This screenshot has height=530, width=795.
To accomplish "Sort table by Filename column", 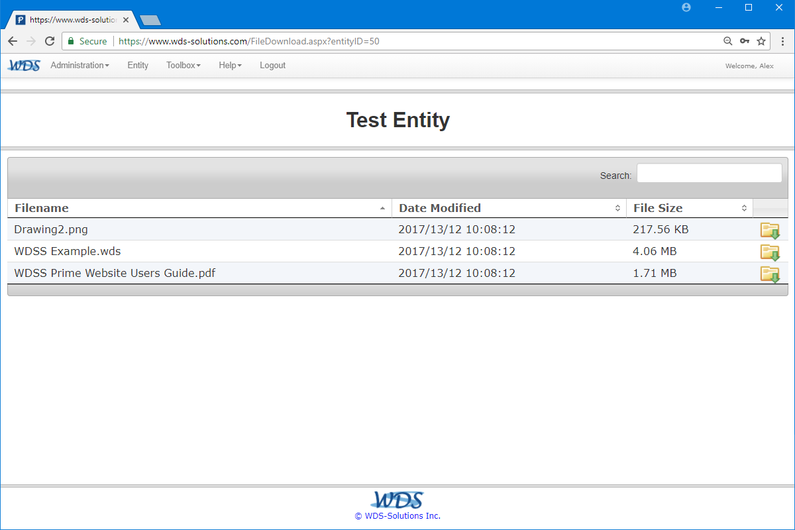I will pyautogui.click(x=199, y=208).
